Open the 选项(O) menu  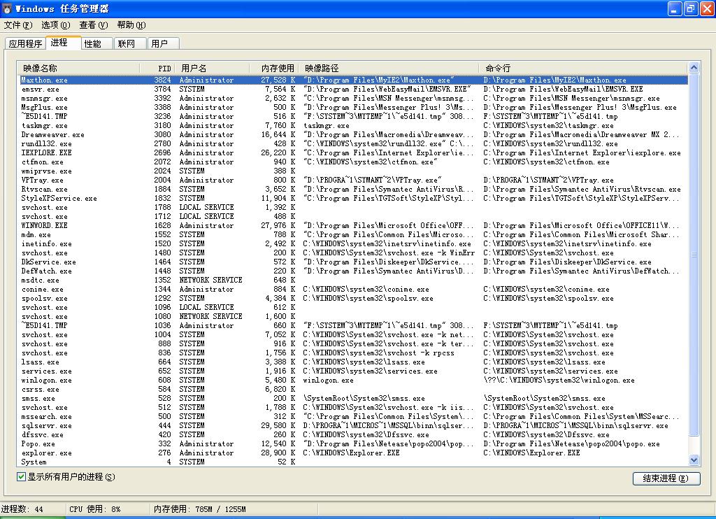(56, 25)
